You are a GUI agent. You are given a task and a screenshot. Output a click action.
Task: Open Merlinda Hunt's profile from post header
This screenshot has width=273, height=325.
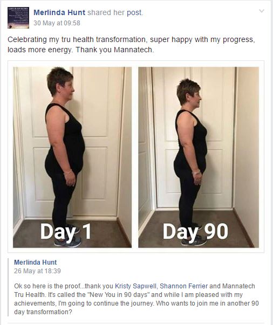tap(59, 12)
